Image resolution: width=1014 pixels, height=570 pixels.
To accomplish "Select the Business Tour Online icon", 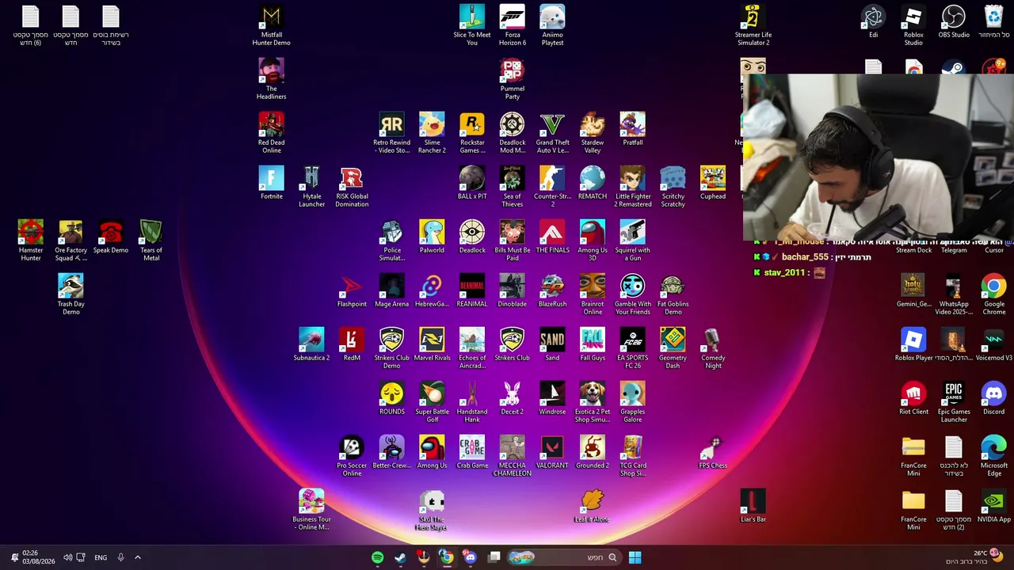I will pyautogui.click(x=312, y=511).
